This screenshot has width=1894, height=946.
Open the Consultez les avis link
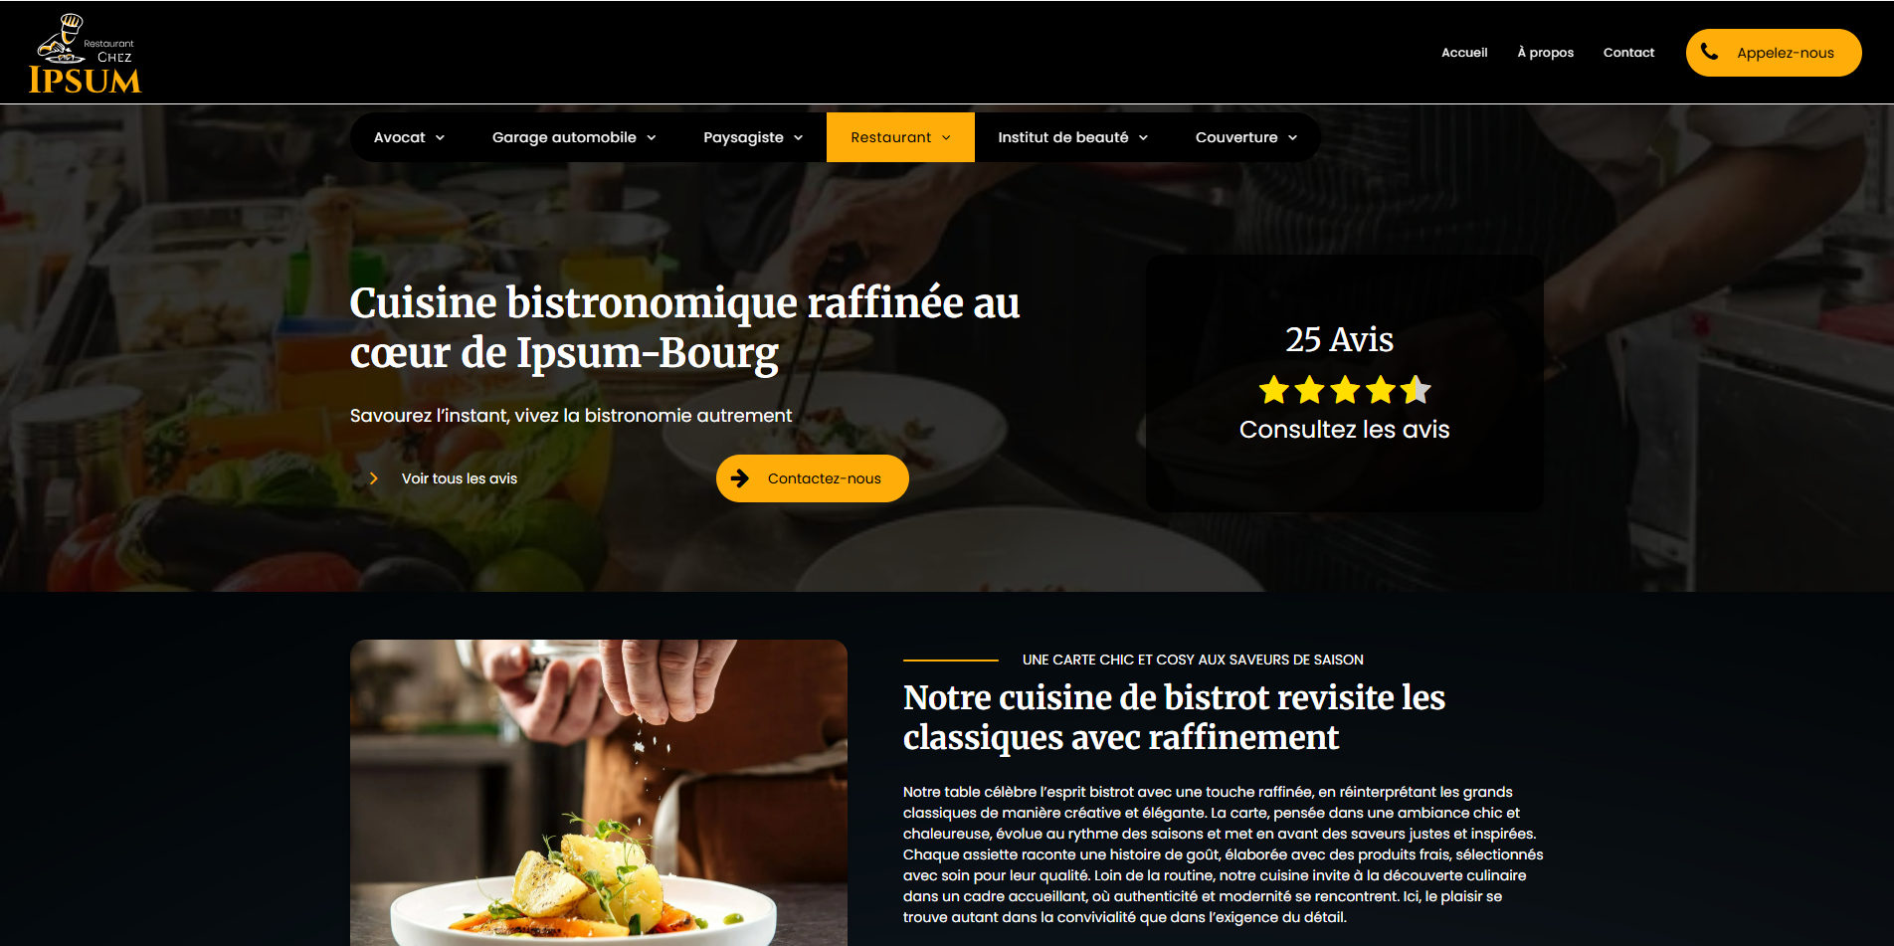pos(1344,430)
